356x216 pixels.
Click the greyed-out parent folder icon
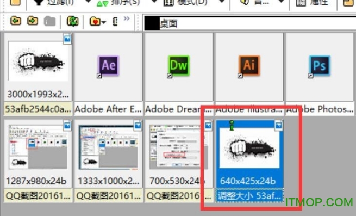click(x=49, y=22)
